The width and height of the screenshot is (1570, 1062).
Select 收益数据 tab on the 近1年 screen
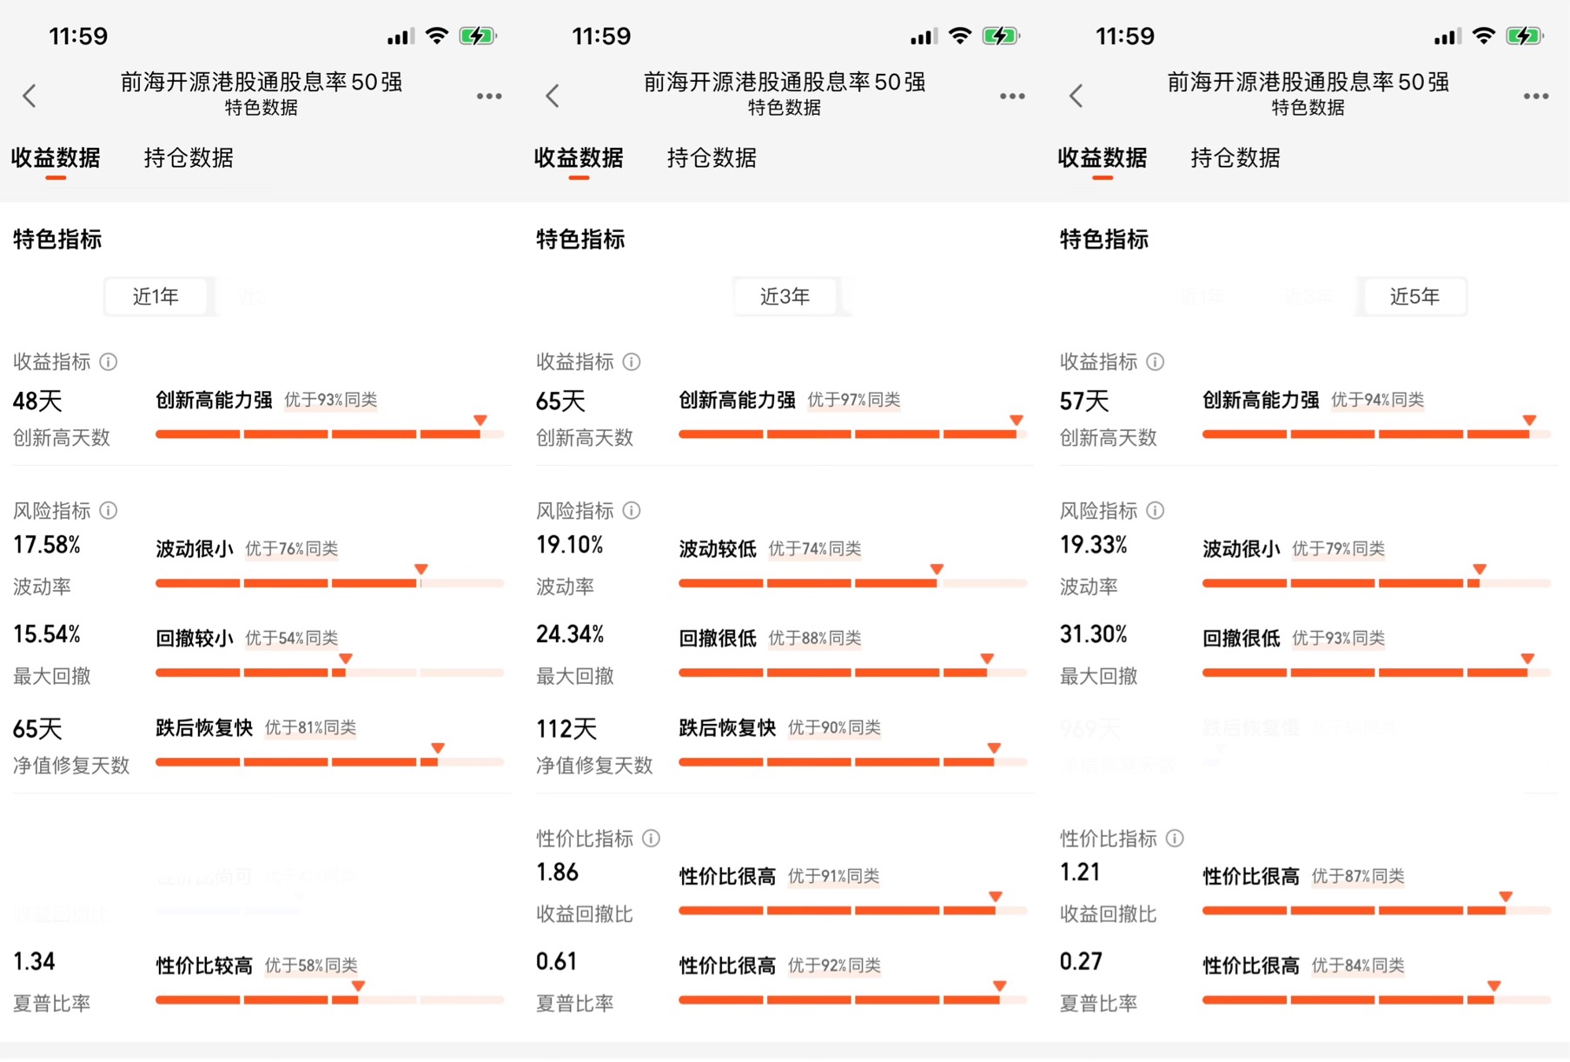[56, 158]
